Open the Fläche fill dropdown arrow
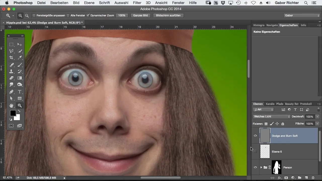 [317, 124]
